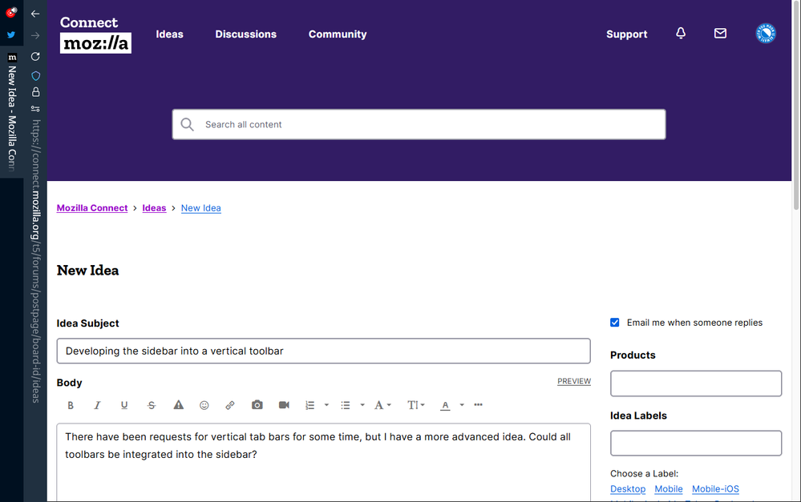This screenshot has height=502, width=801.
Task: Open the Support link in the header
Action: click(x=627, y=34)
